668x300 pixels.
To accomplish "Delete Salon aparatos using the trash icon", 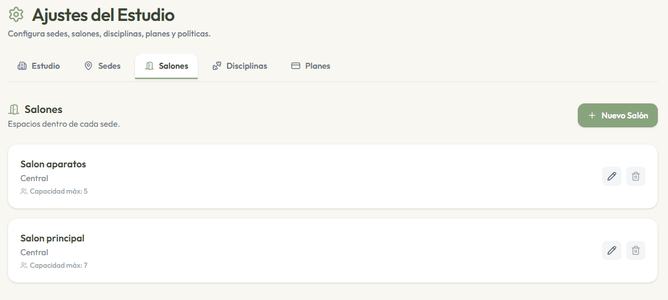I will click(x=636, y=176).
